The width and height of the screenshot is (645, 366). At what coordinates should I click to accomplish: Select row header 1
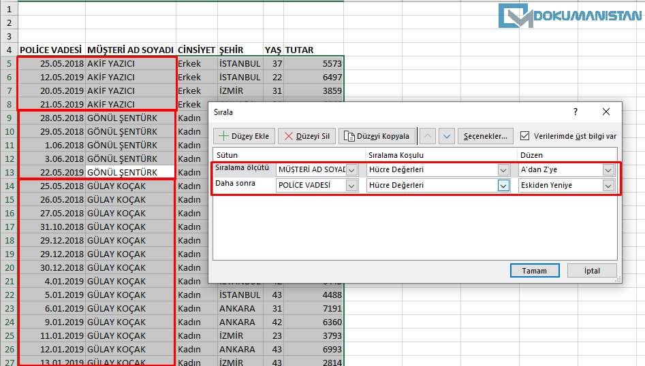pos(9,9)
